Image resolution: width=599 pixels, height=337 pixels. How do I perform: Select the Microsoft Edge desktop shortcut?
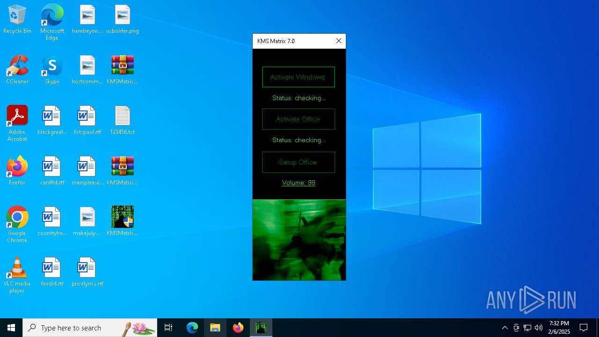click(x=52, y=22)
